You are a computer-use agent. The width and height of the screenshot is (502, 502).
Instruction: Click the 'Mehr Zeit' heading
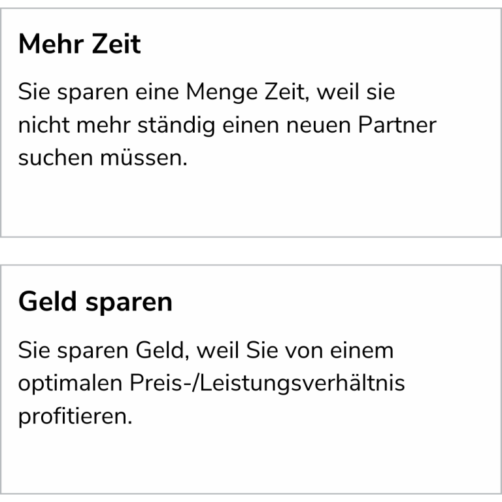click(79, 44)
